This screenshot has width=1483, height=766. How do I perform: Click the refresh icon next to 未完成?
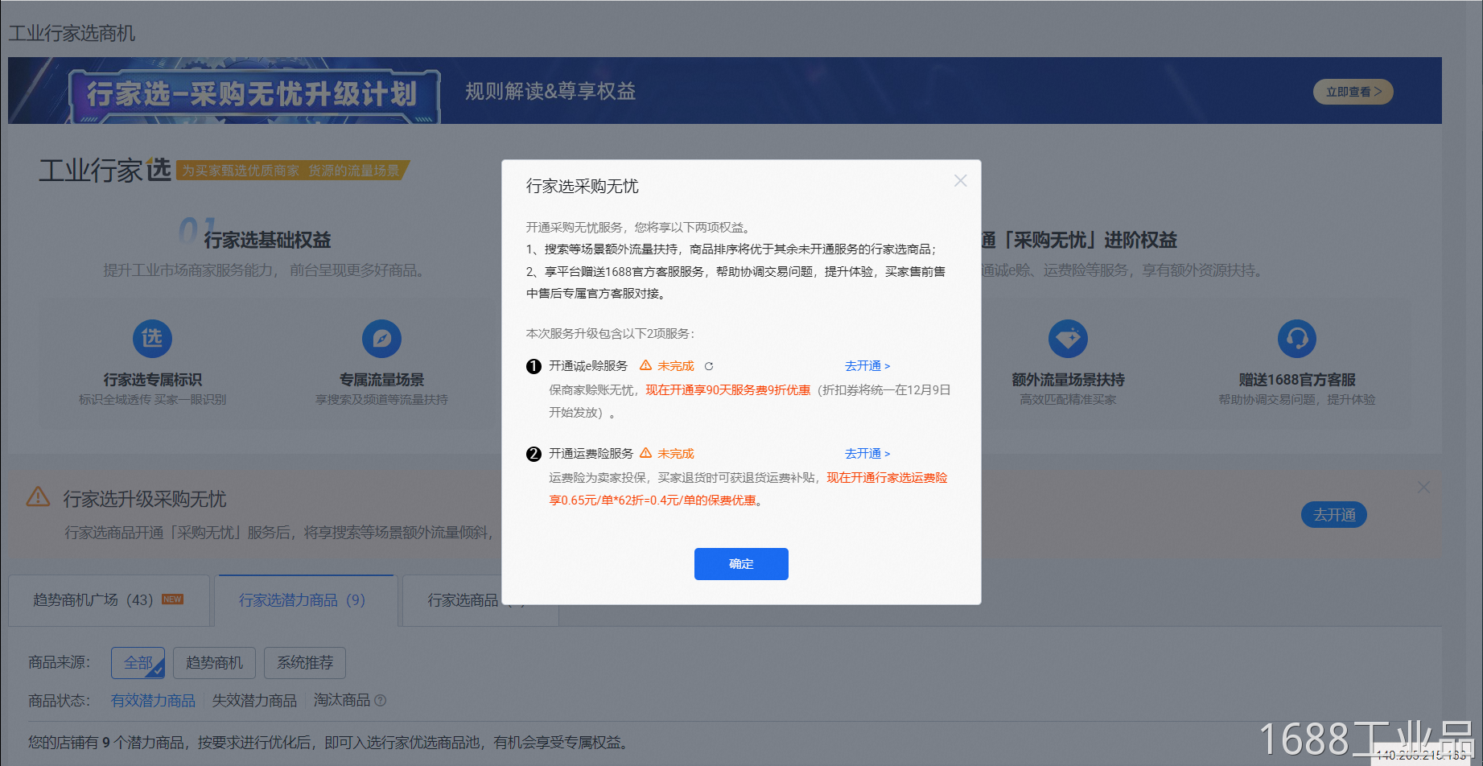click(x=709, y=366)
